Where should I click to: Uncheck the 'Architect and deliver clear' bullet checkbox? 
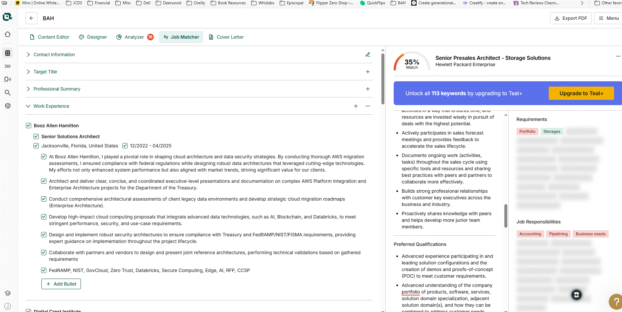(x=44, y=181)
